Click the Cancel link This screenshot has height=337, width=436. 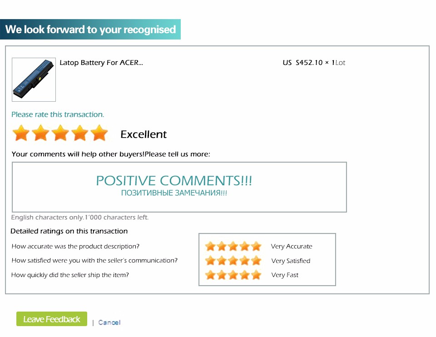[109, 322]
